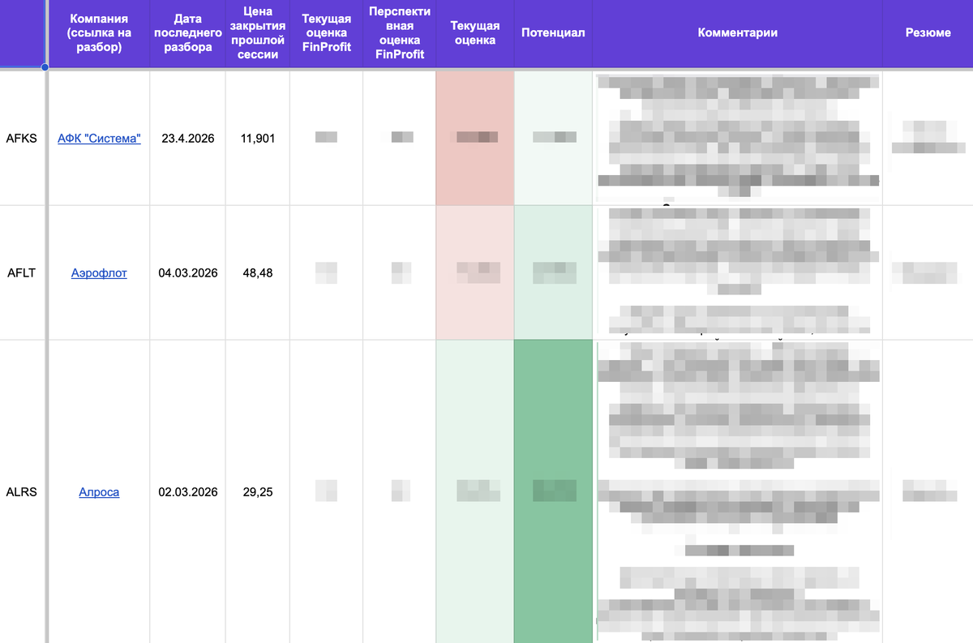Select the "Потенциал" column header

(553, 33)
